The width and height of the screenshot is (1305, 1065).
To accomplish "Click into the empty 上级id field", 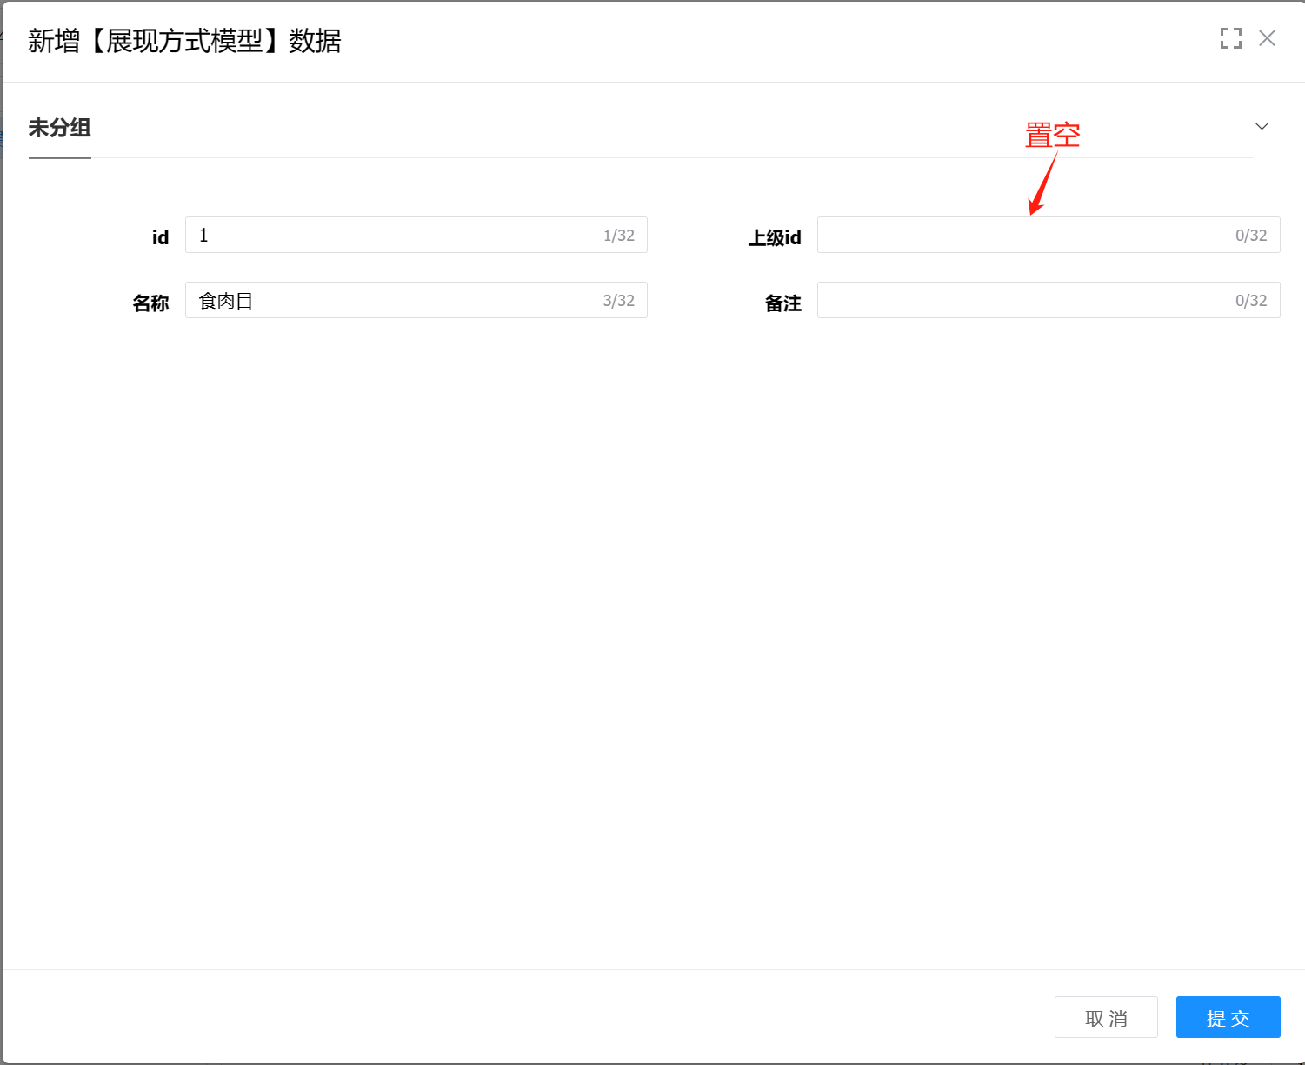I will [1017, 236].
